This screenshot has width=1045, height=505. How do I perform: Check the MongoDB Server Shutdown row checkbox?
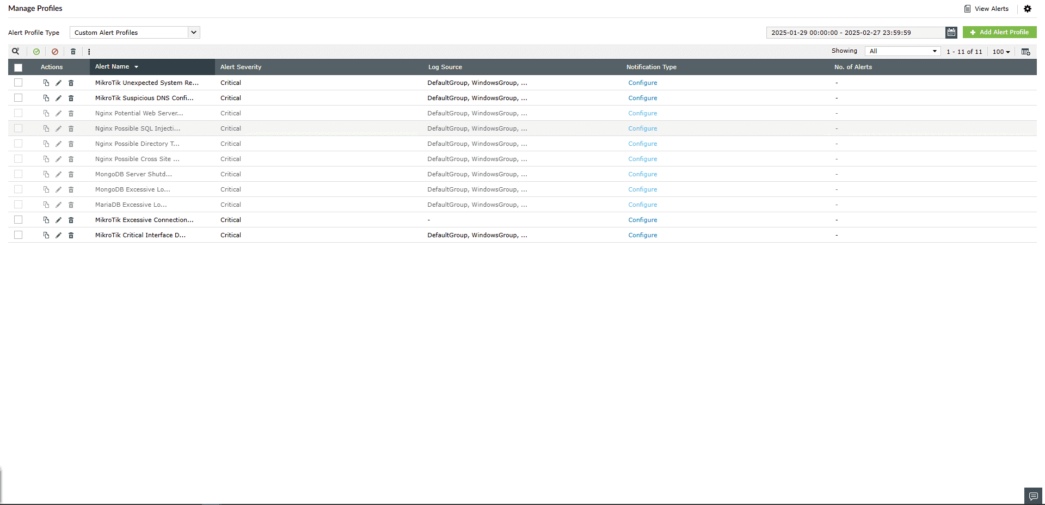click(x=18, y=174)
